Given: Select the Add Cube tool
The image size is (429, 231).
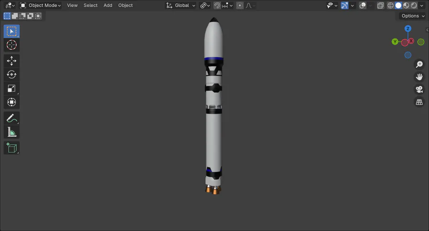Looking at the screenshot, I should tap(11, 148).
